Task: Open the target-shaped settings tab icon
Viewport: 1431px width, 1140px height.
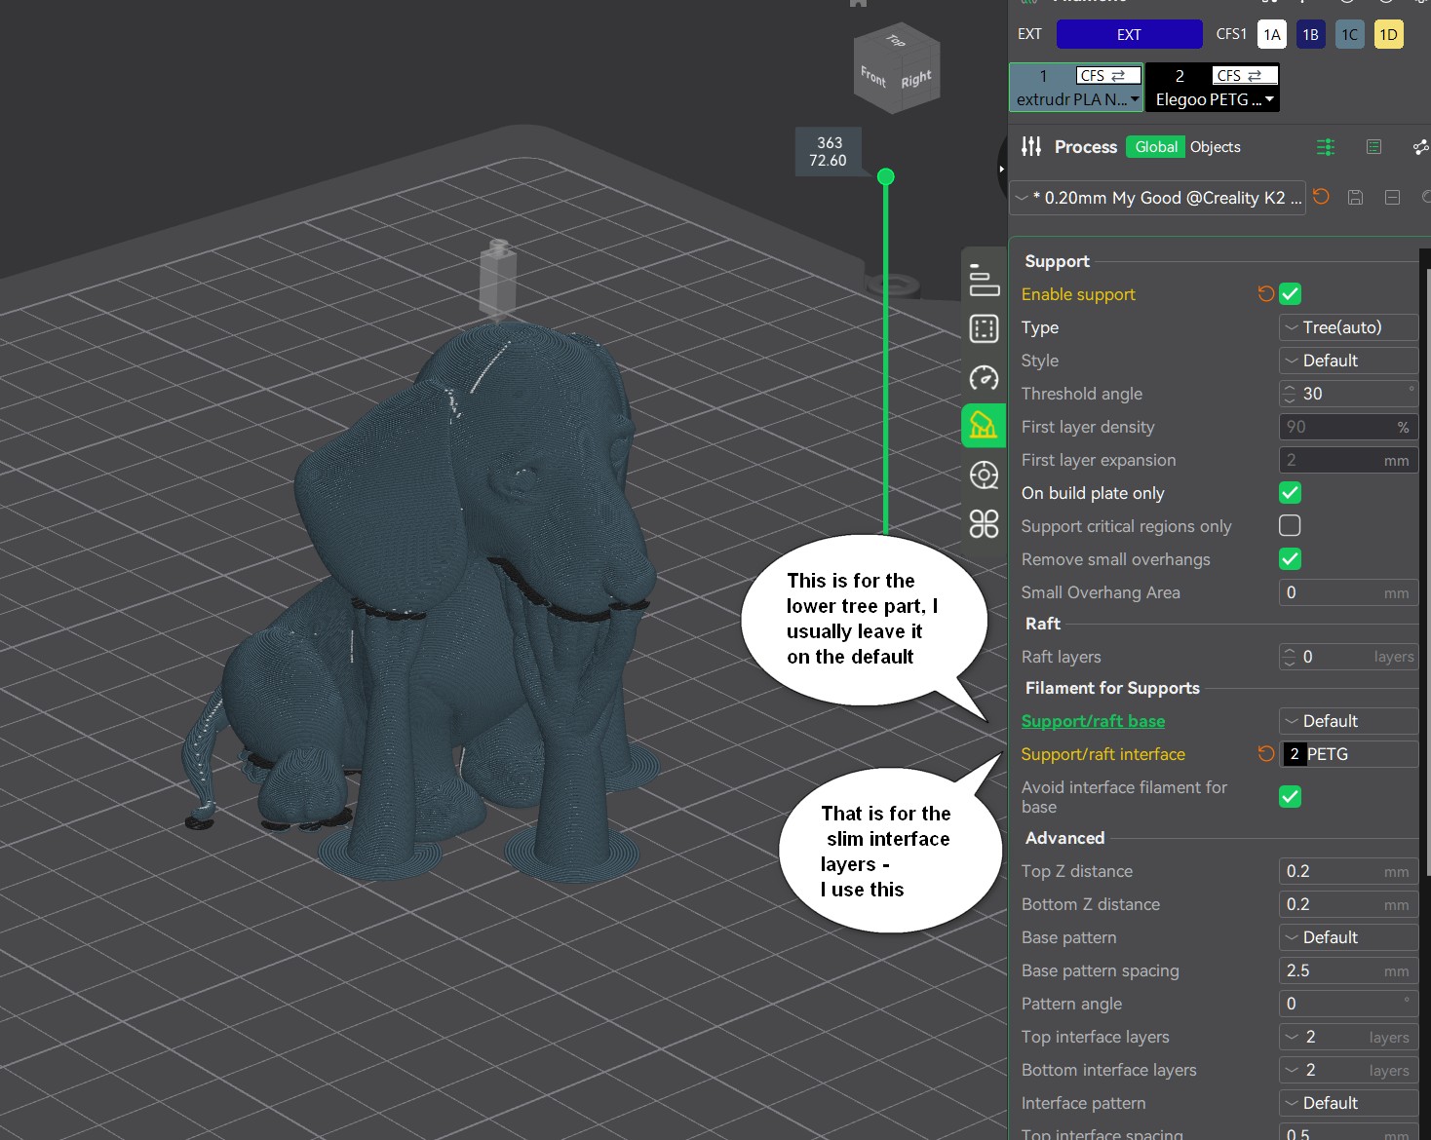Action: pyautogui.click(x=984, y=475)
